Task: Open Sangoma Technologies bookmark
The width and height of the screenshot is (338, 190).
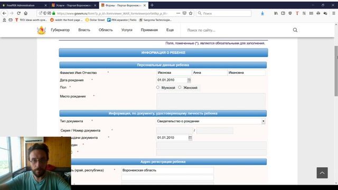Action: click(x=155, y=20)
